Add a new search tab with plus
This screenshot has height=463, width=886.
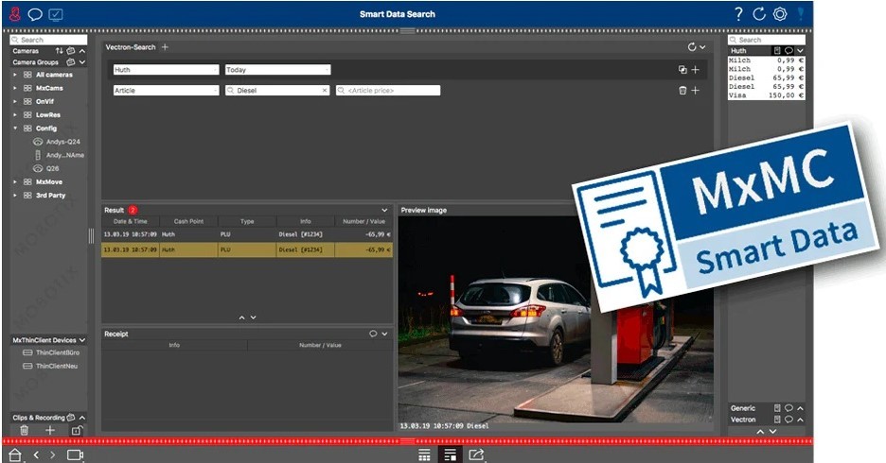tap(165, 47)
